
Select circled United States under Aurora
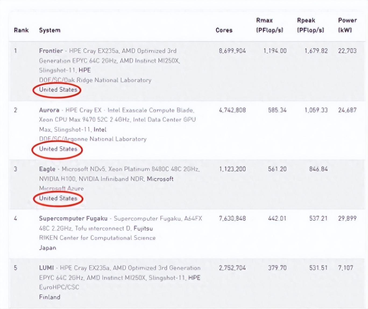[x=58, y=149]
